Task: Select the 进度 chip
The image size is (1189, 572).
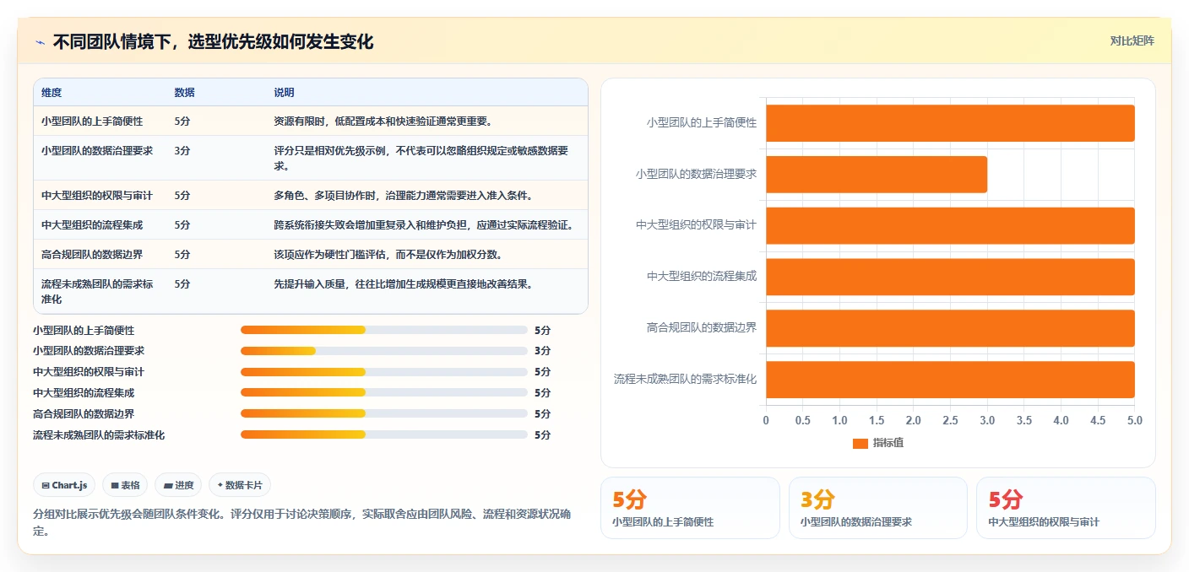Action: point(178,485)
